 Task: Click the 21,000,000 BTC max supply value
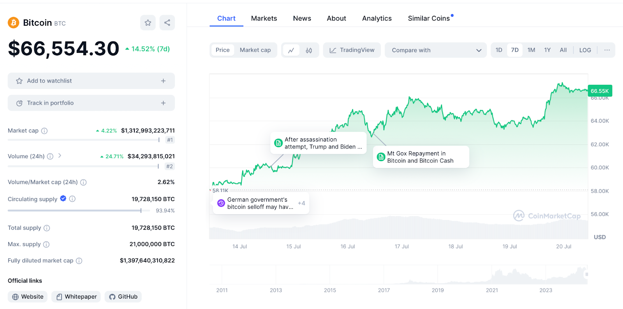tap(152, 244)
